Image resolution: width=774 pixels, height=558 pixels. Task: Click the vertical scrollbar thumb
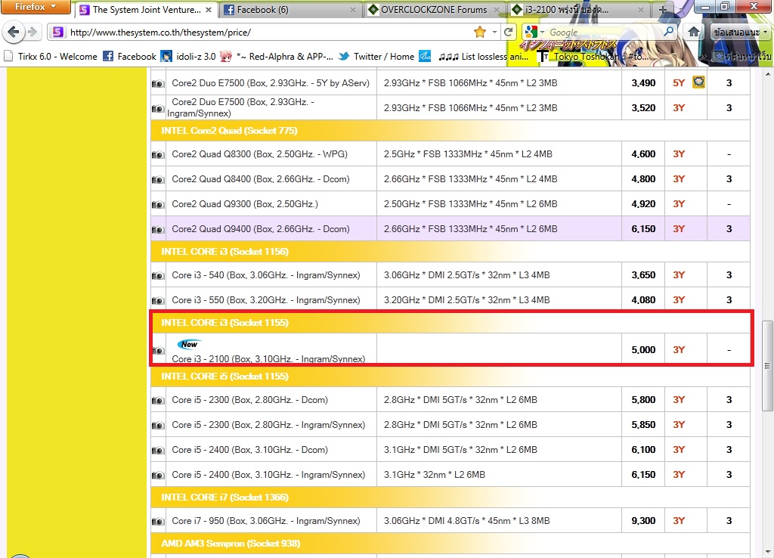pyautogui.click(x=767, y=366)
